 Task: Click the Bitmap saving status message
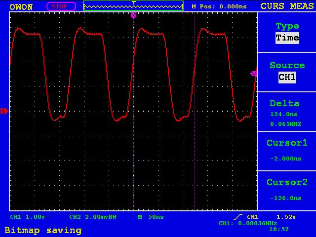point(43,231)
